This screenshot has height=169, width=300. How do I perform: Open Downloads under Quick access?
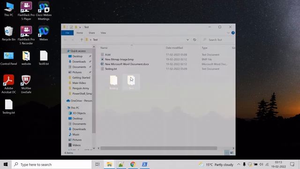(79, 61)
